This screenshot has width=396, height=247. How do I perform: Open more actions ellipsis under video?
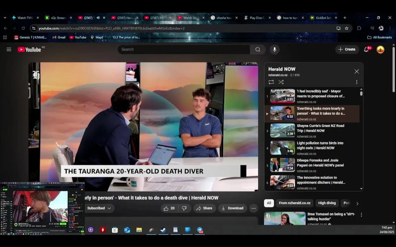254,208
